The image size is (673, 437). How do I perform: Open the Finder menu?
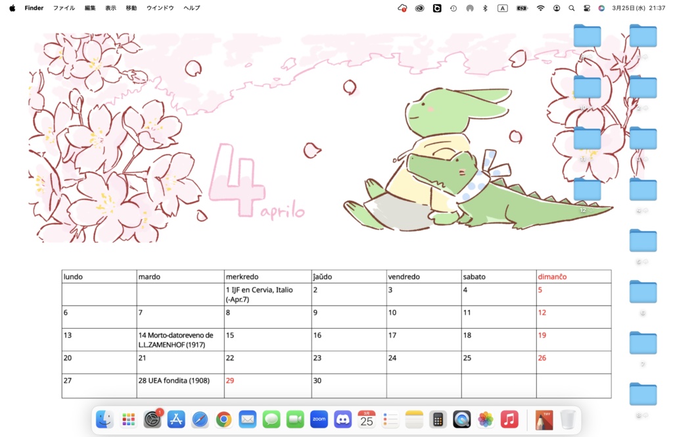(34, 8)
